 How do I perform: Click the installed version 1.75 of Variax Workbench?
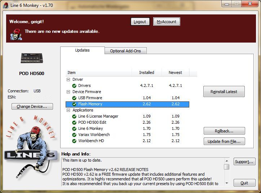[147, 135]
